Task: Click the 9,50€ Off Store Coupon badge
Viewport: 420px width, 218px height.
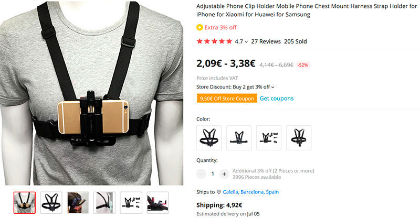Action: click(x=227, y=99)
